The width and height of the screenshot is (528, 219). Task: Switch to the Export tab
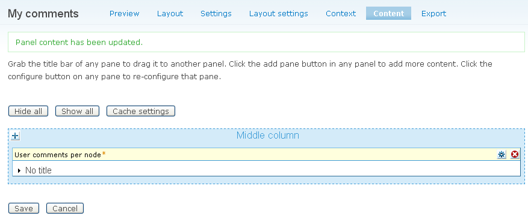pos(433,13)
